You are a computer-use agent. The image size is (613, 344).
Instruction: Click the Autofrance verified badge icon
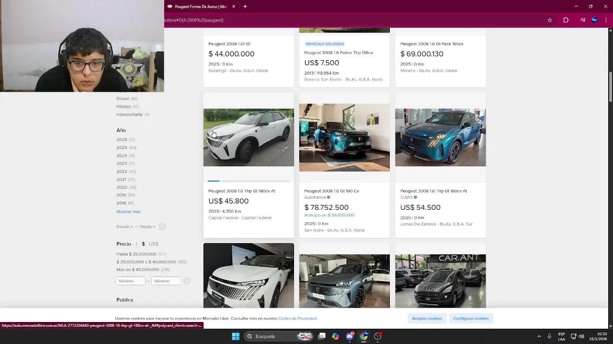[x=329, y=197]
